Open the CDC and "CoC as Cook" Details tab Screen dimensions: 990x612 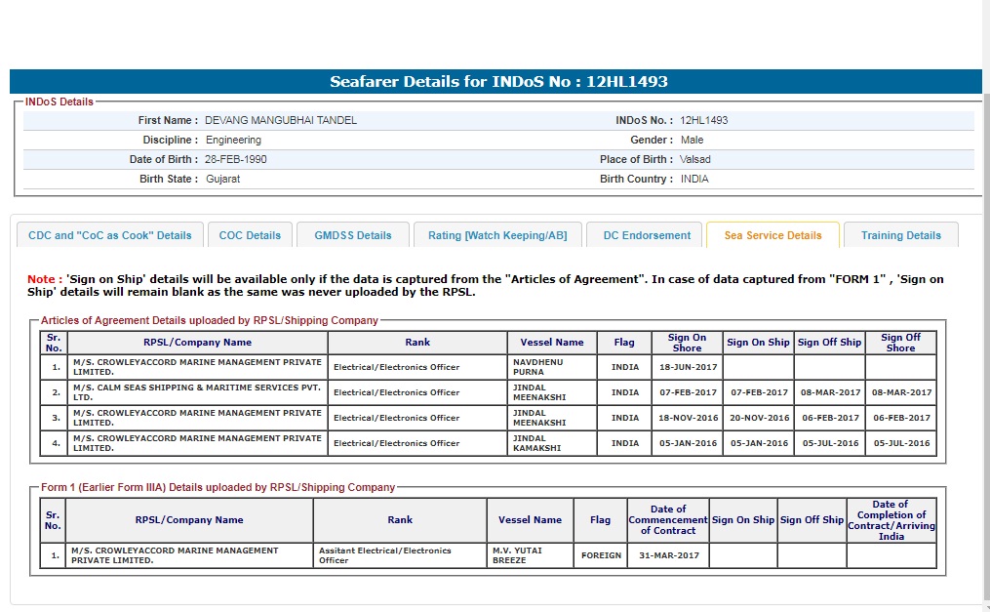(x=110, y=235)
